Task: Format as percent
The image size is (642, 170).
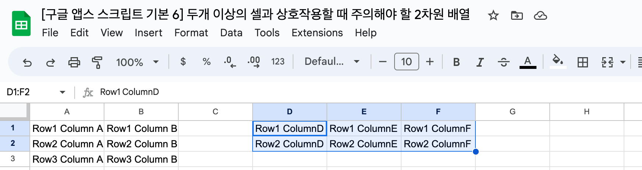Action: [207, 62]
